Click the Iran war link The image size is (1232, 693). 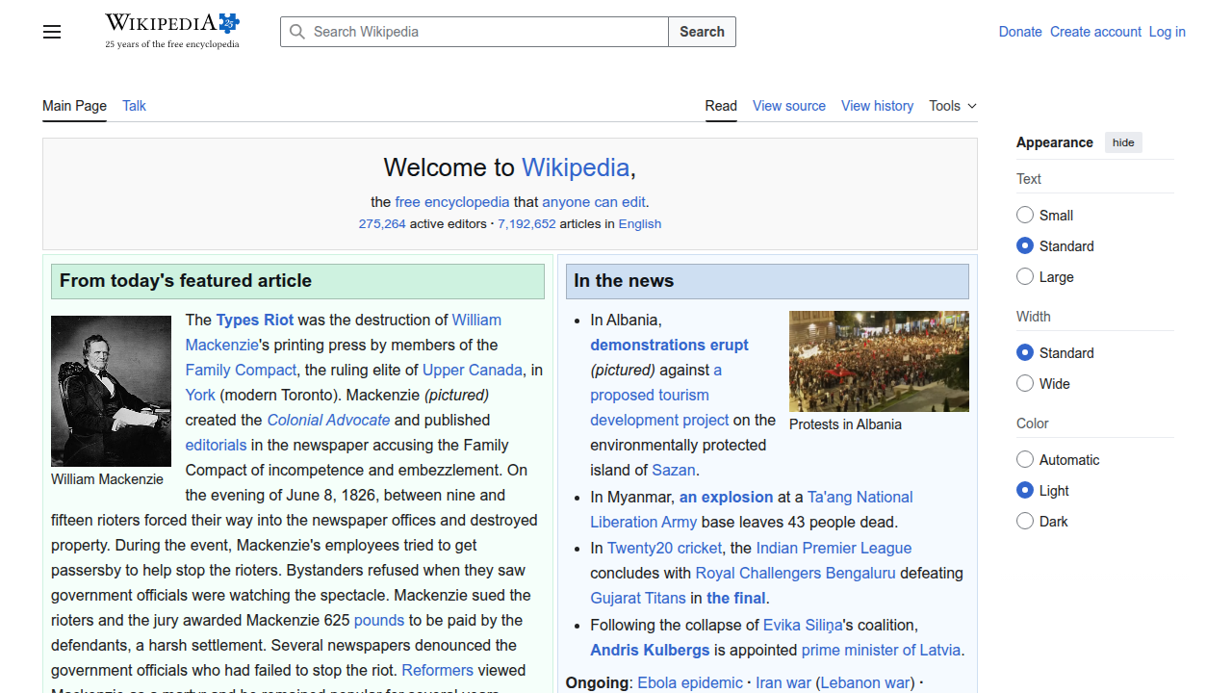click(x=783, y=682)
